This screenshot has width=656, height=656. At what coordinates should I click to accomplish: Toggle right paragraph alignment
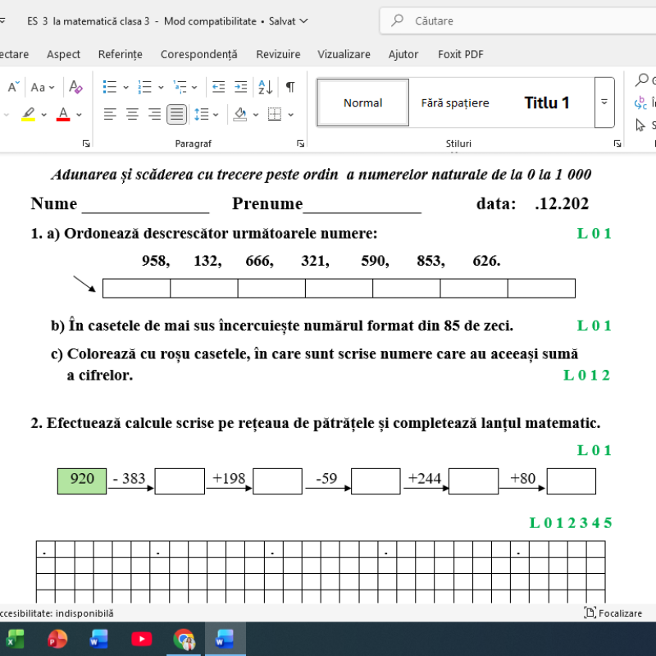153,114
